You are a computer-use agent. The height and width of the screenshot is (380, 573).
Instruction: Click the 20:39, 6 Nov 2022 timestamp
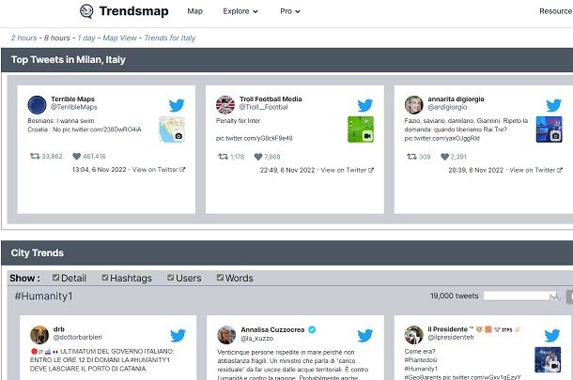coord(476,170)
